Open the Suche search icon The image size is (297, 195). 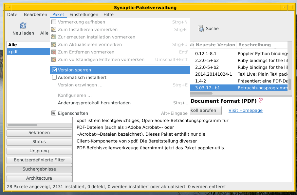[200, 28]
